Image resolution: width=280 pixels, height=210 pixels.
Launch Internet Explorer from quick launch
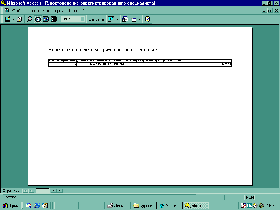pyautogui.click(x=37, y=205)
